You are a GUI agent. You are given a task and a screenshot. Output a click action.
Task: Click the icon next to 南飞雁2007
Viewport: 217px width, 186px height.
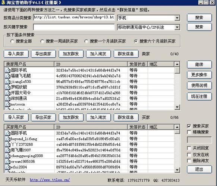(x=7, y=150)
